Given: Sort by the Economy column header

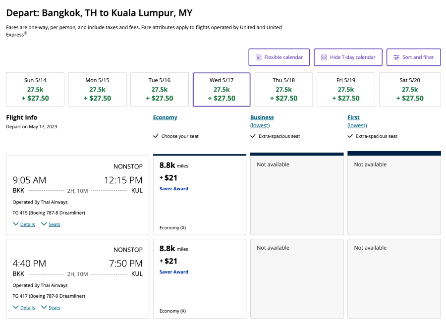Looking at the screenshot, I should [165, 117].
